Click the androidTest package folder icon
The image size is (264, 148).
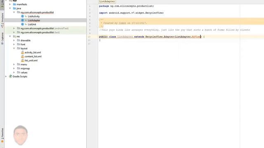pyautogui.click(x=19, y=28)
